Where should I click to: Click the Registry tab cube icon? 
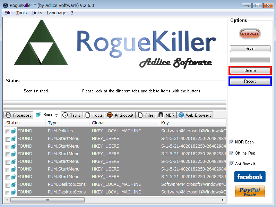click(x=38, y=114)
